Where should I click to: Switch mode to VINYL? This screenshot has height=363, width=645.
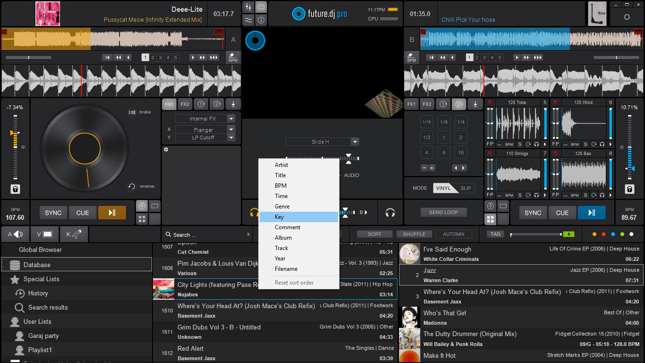[x=443, y=188]
